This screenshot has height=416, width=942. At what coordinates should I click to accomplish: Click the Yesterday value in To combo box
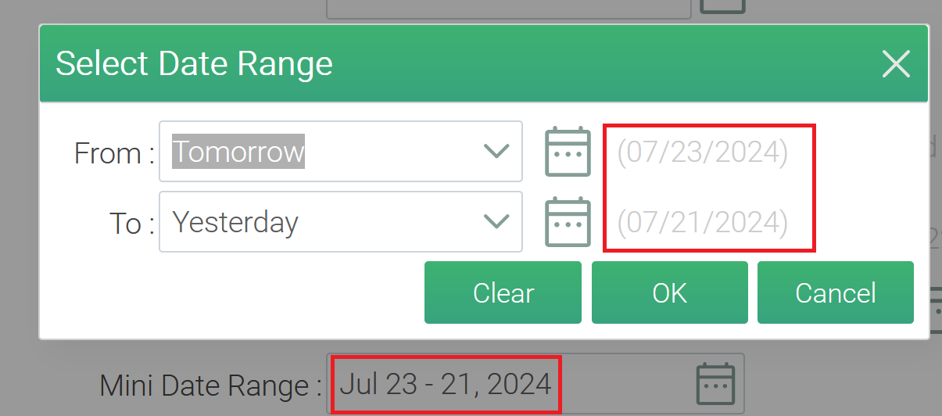235,223
